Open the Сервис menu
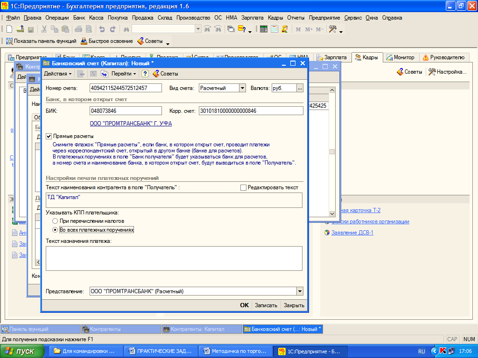This screenshot has height=358, width=478. [353, 18]
